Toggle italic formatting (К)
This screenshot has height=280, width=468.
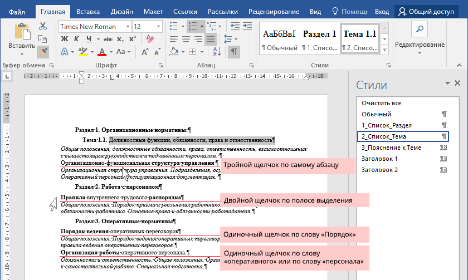pos(76,39)
